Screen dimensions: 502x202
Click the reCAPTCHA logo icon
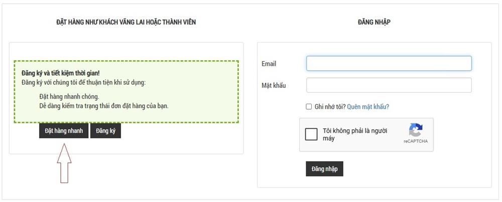coord(416,130)
